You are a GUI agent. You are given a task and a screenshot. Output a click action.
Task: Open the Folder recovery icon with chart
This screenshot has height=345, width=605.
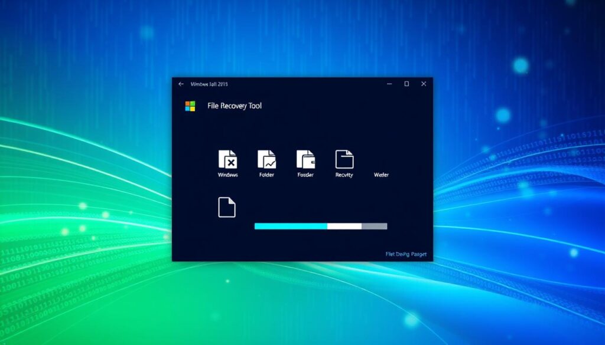(267, 160)
